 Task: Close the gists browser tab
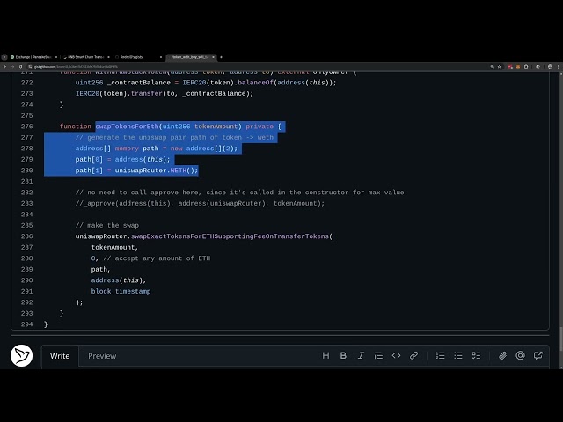coord(160,57)
